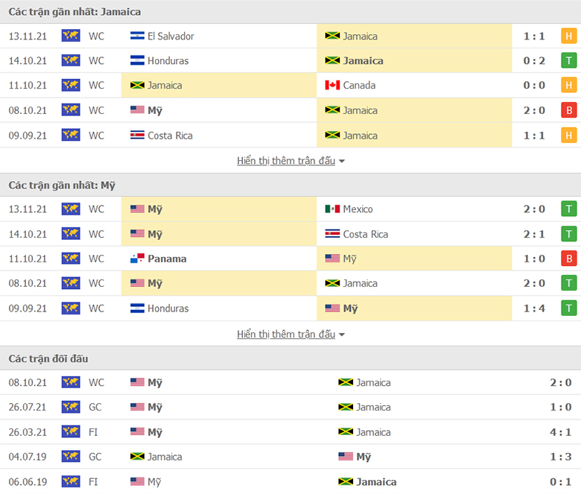The width and height of the screenshot is (581, 494).
Task: Open the 06.06.19 Mỹ vs Jamaica match row
Action: pos(290,482)
